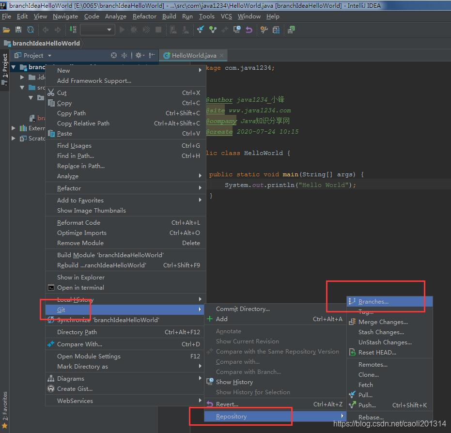Viewport: 451px width, 433px height.
Task: Click the Open folder toolbar icon
Action: point(6,30)
